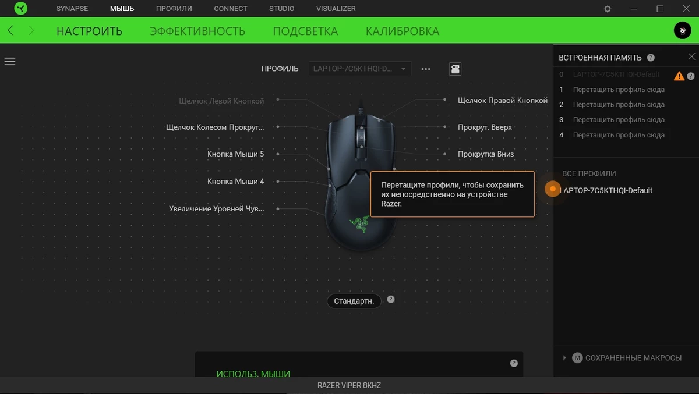This screenshot has height=394, width=699.
Task: Switch to ЭФФЕКТИВНОСТЬ subtab
Action: coord(197,31)
